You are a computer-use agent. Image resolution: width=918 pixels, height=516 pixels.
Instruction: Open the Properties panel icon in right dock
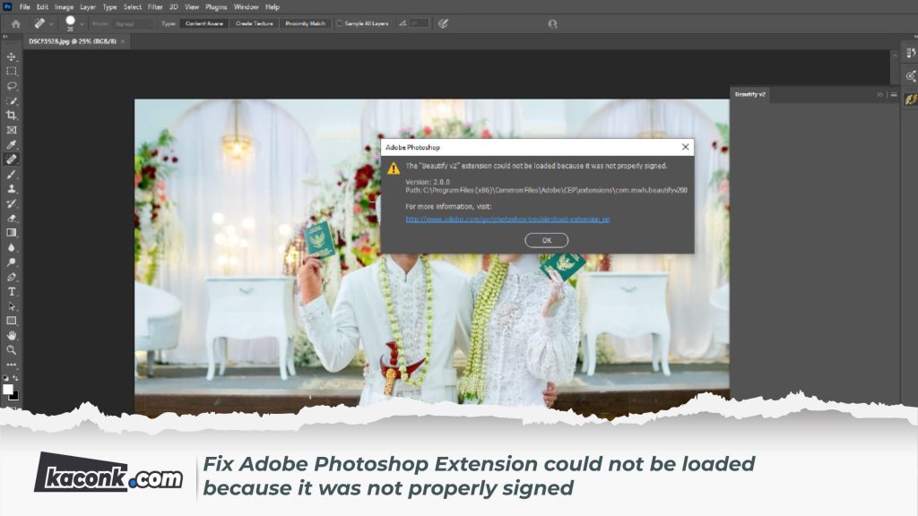tap(911, 76)
